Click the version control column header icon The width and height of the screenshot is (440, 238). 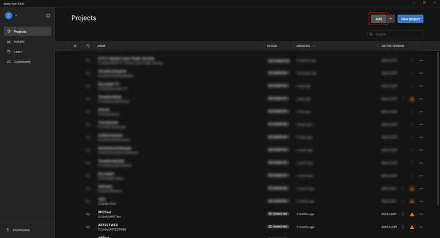88,46
